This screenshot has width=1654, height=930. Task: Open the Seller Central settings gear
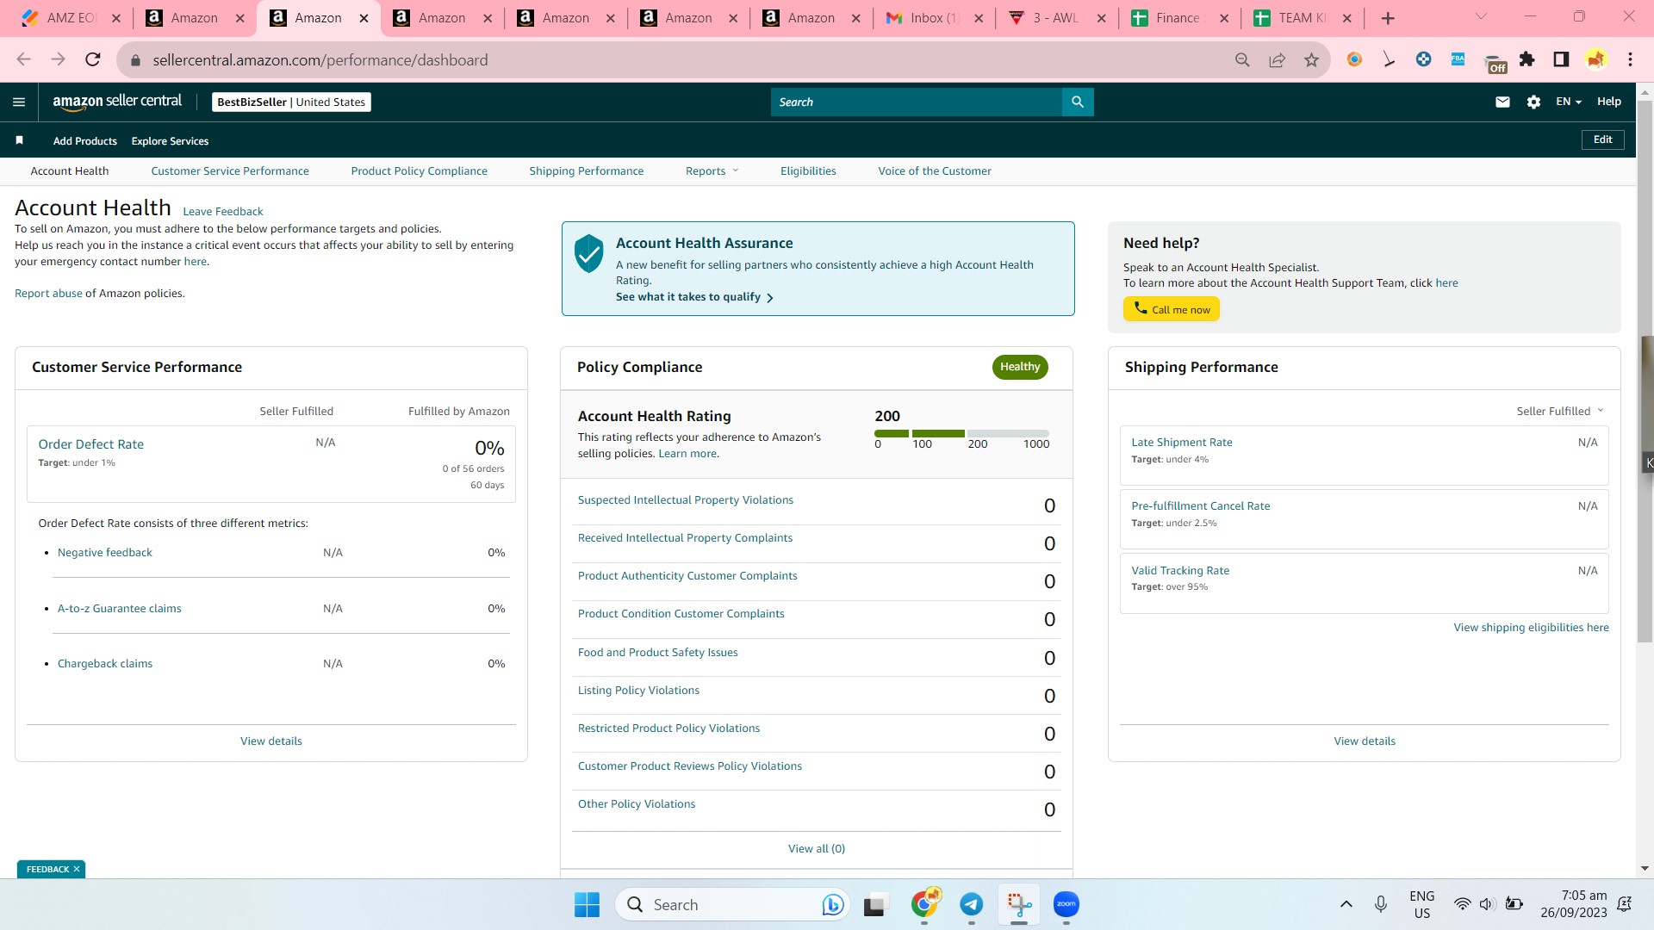(1533, 102)
